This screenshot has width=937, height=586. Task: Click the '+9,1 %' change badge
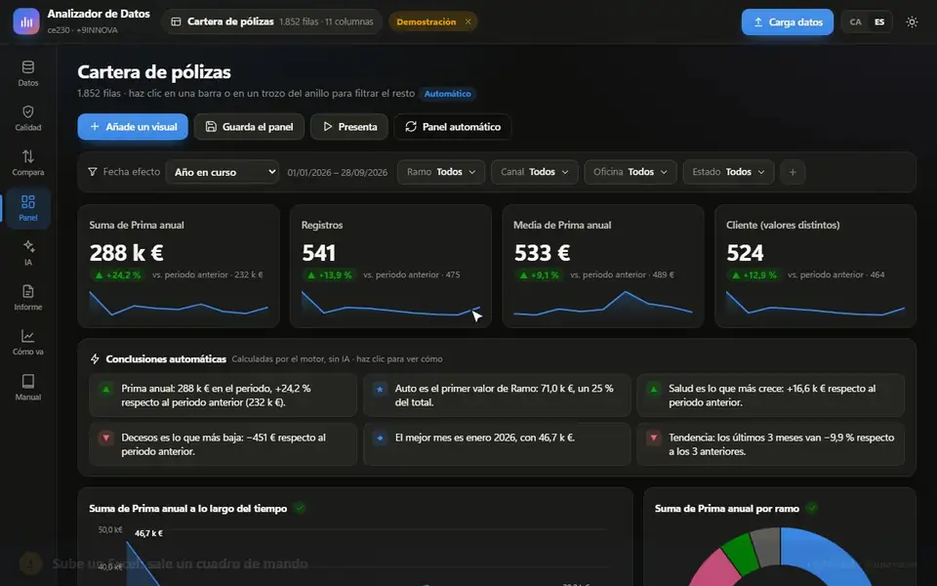click(540, 275)
